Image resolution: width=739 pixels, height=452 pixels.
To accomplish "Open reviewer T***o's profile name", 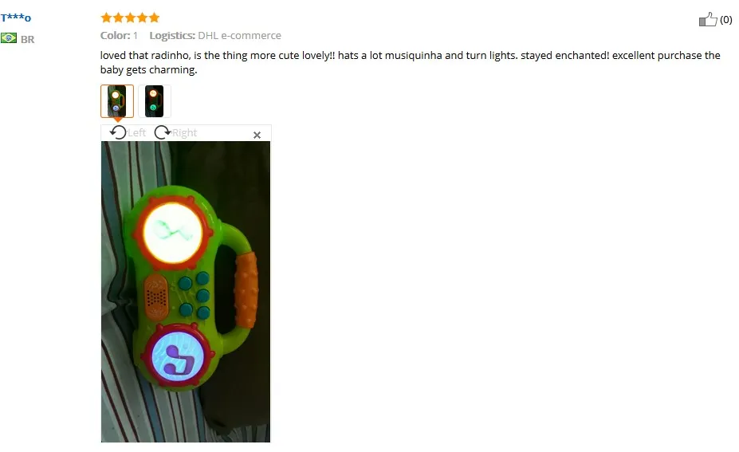I will click(x=16, y=18).
